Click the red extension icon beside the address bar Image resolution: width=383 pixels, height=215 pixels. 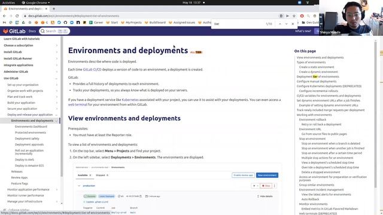pos(302,16)
